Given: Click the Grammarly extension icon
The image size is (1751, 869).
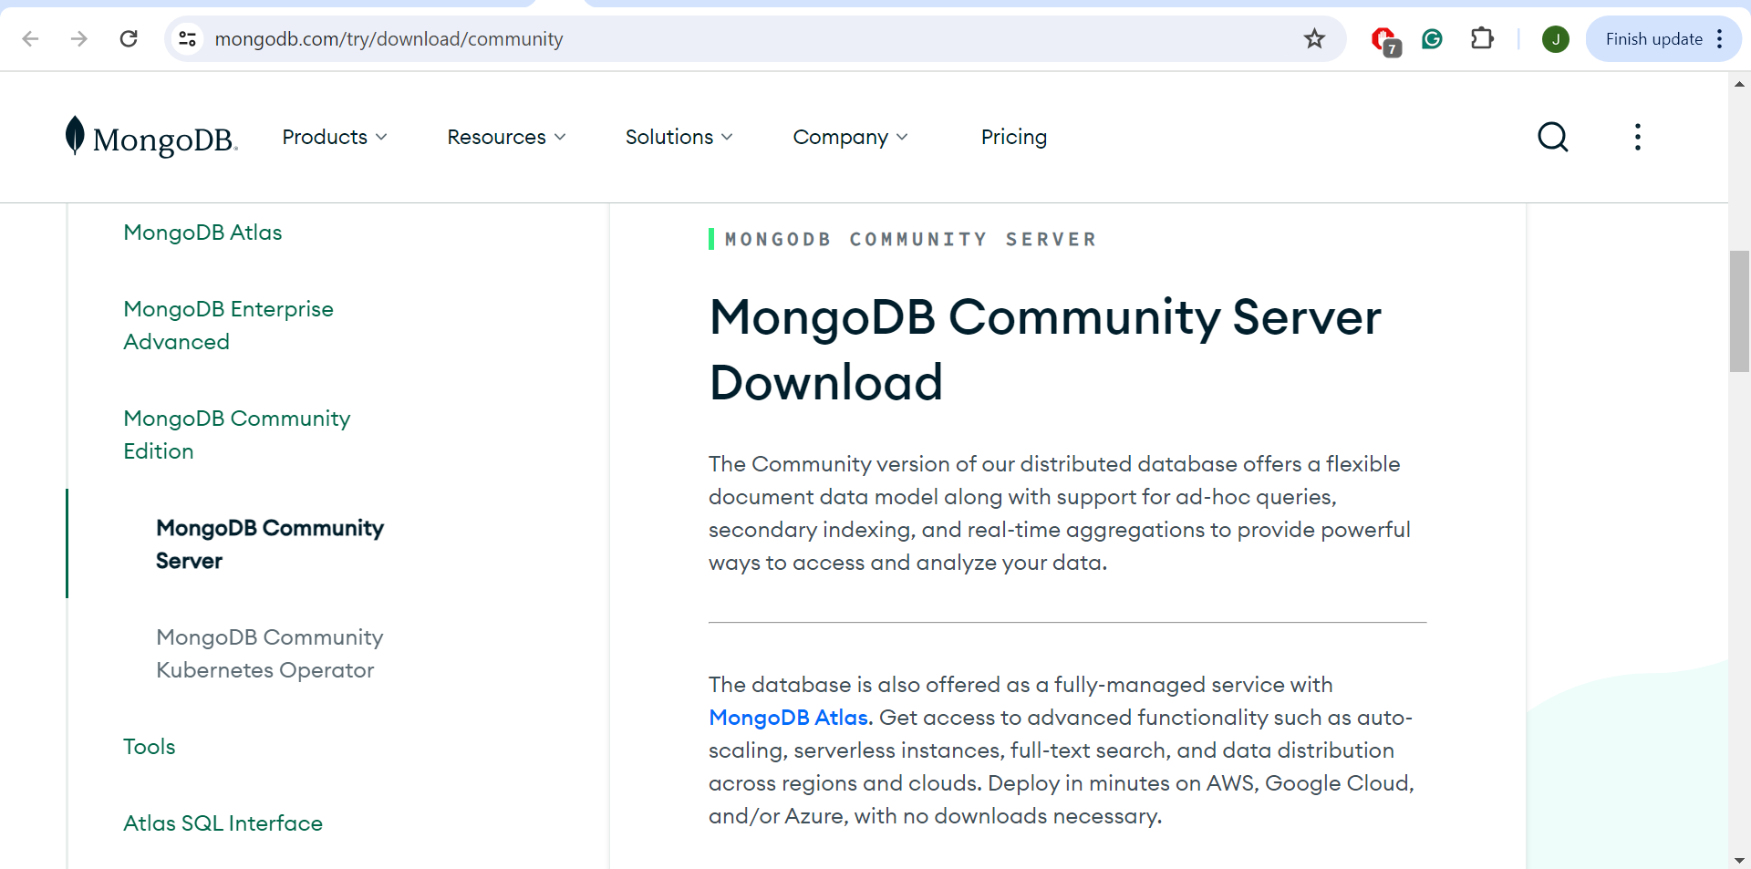Looking at the screenshot, I should (x=1432, y=39).
